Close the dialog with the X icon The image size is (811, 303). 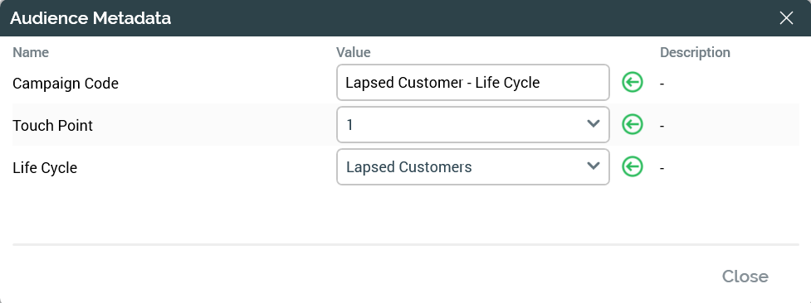tap(786, 18)
